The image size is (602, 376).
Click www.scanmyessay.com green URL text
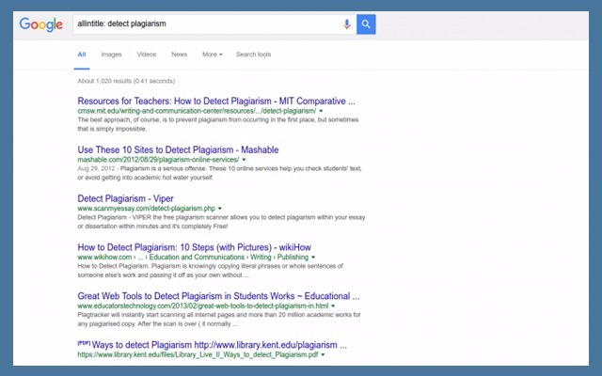(147, 209)
